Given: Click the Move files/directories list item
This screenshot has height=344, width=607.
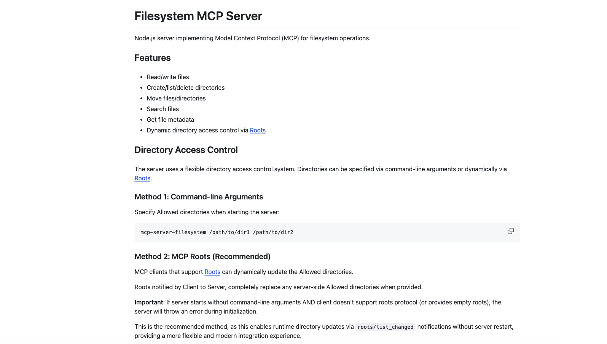Looking at the screenshot, I should tap(176, 98).
